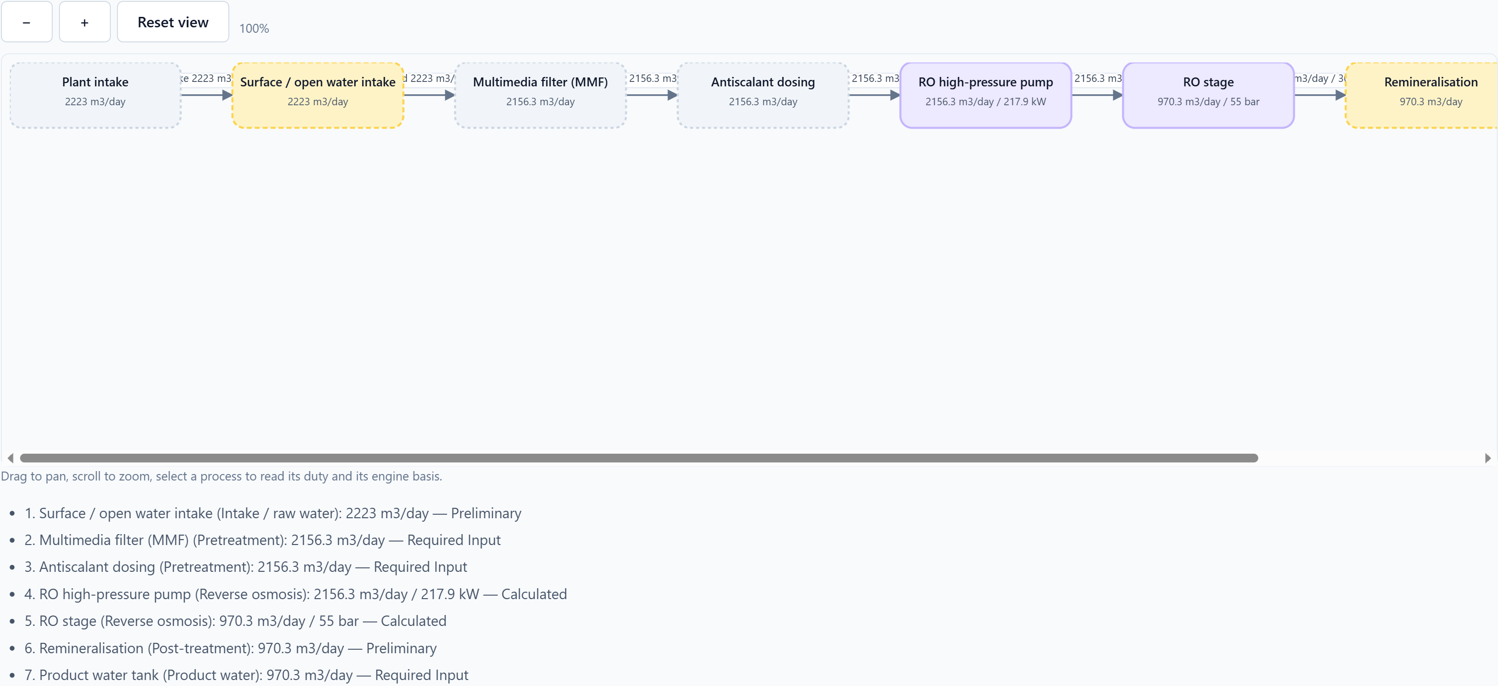This screenshot has height=686, width=1498.
Task: Click the scroll left arrow
Action: click(10, 458)
